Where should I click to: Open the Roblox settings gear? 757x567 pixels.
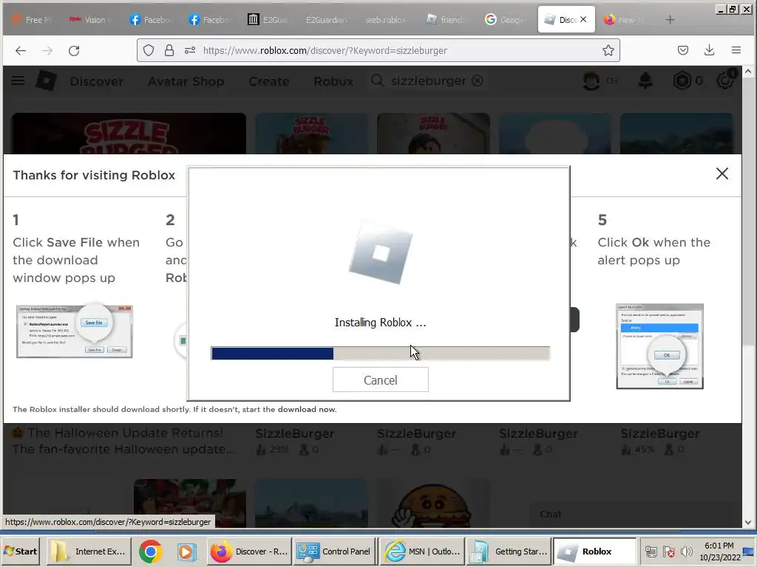pyautogui.click(x=725, y=80)
